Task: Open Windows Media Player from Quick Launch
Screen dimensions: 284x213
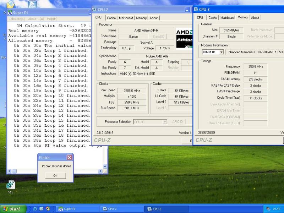Action: (48, 209)
